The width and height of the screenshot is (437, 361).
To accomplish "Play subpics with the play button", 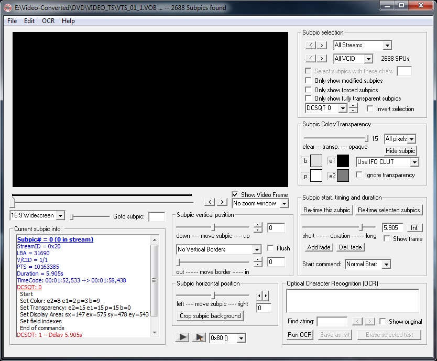I will click(182, 337).
